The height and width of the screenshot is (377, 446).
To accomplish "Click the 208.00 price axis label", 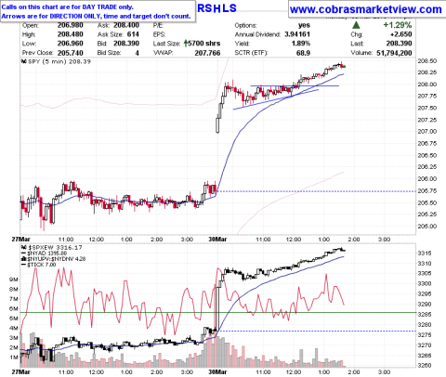I will (x=427, y=84).
